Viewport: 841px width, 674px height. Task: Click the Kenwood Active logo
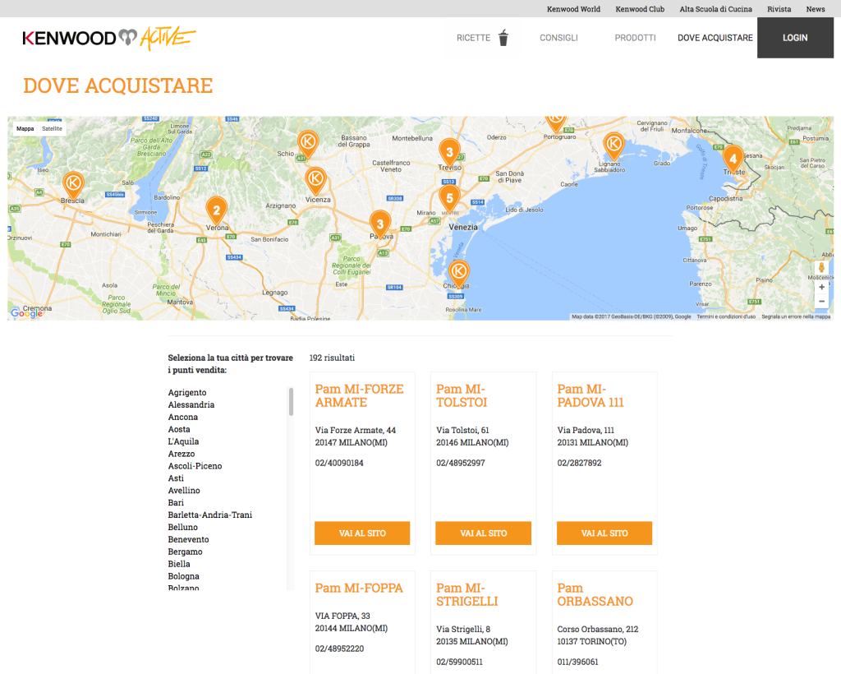click(x=109, y=38)
